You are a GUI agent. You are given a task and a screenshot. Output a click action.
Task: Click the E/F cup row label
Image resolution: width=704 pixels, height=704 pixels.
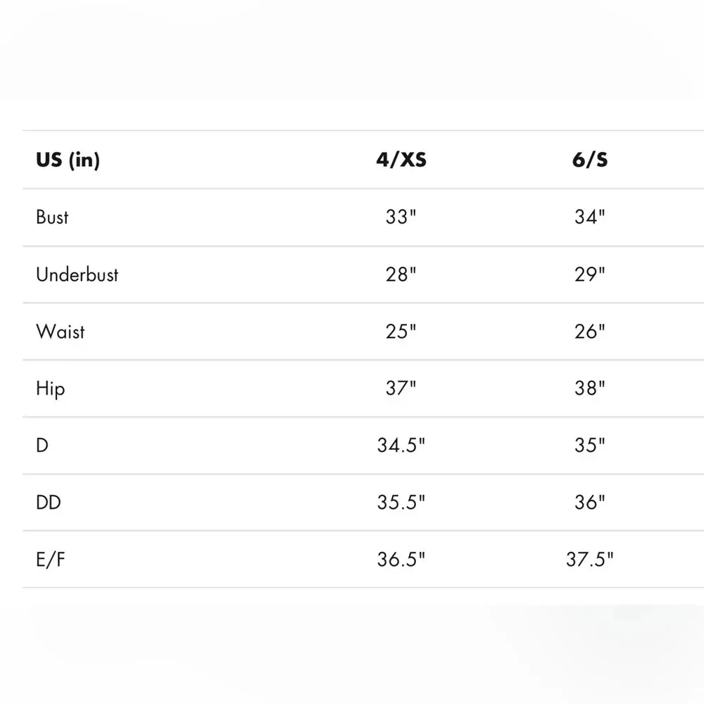tap(51, 560)
